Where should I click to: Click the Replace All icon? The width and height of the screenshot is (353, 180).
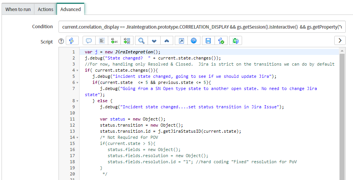tap(127, 41)
